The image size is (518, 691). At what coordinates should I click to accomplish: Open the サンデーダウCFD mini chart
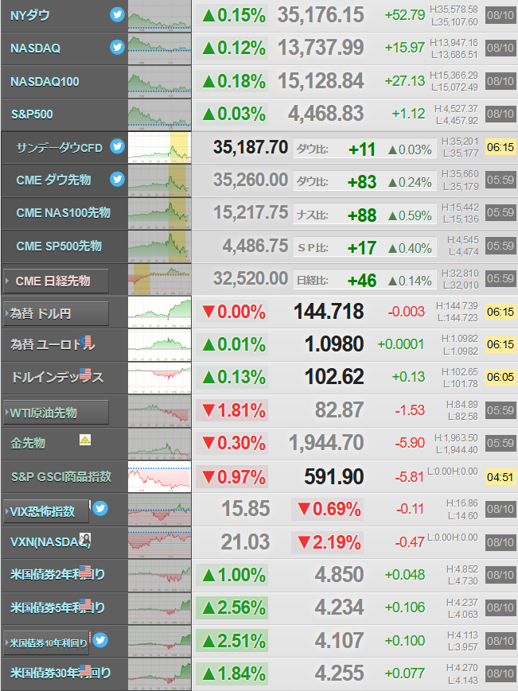[x=160, y=147]
